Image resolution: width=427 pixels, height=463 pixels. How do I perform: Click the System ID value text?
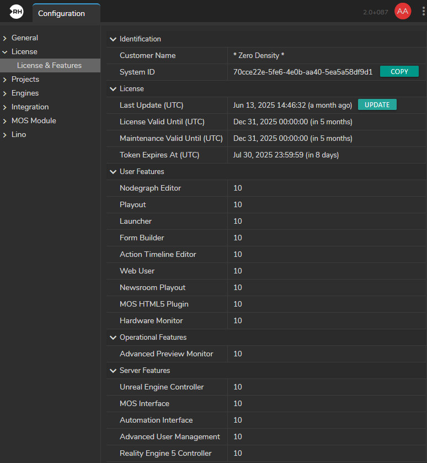coord(303,72)
